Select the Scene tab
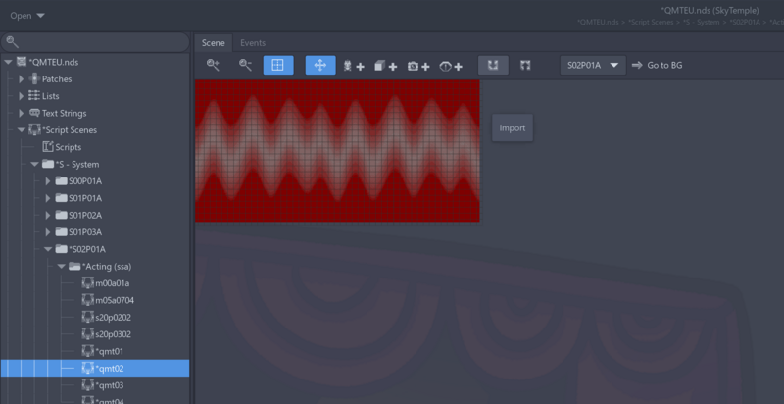Screen dimensions: 784x404 click(x=214, y=42)
